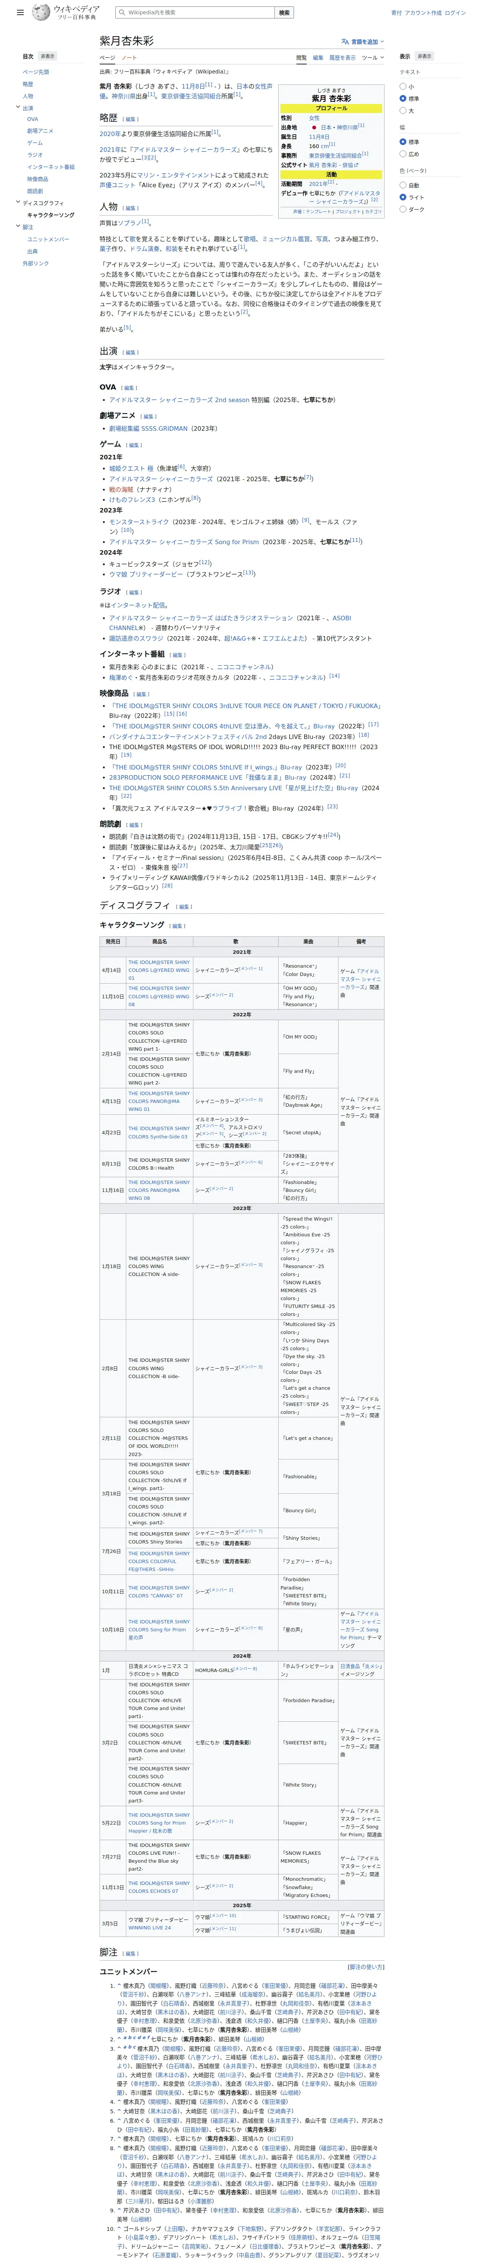Hide the 表示 appearance panel

424,56
